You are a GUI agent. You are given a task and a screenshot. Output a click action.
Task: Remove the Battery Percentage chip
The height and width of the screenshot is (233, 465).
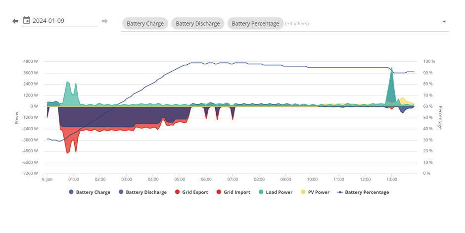click(x=255, y=23)
